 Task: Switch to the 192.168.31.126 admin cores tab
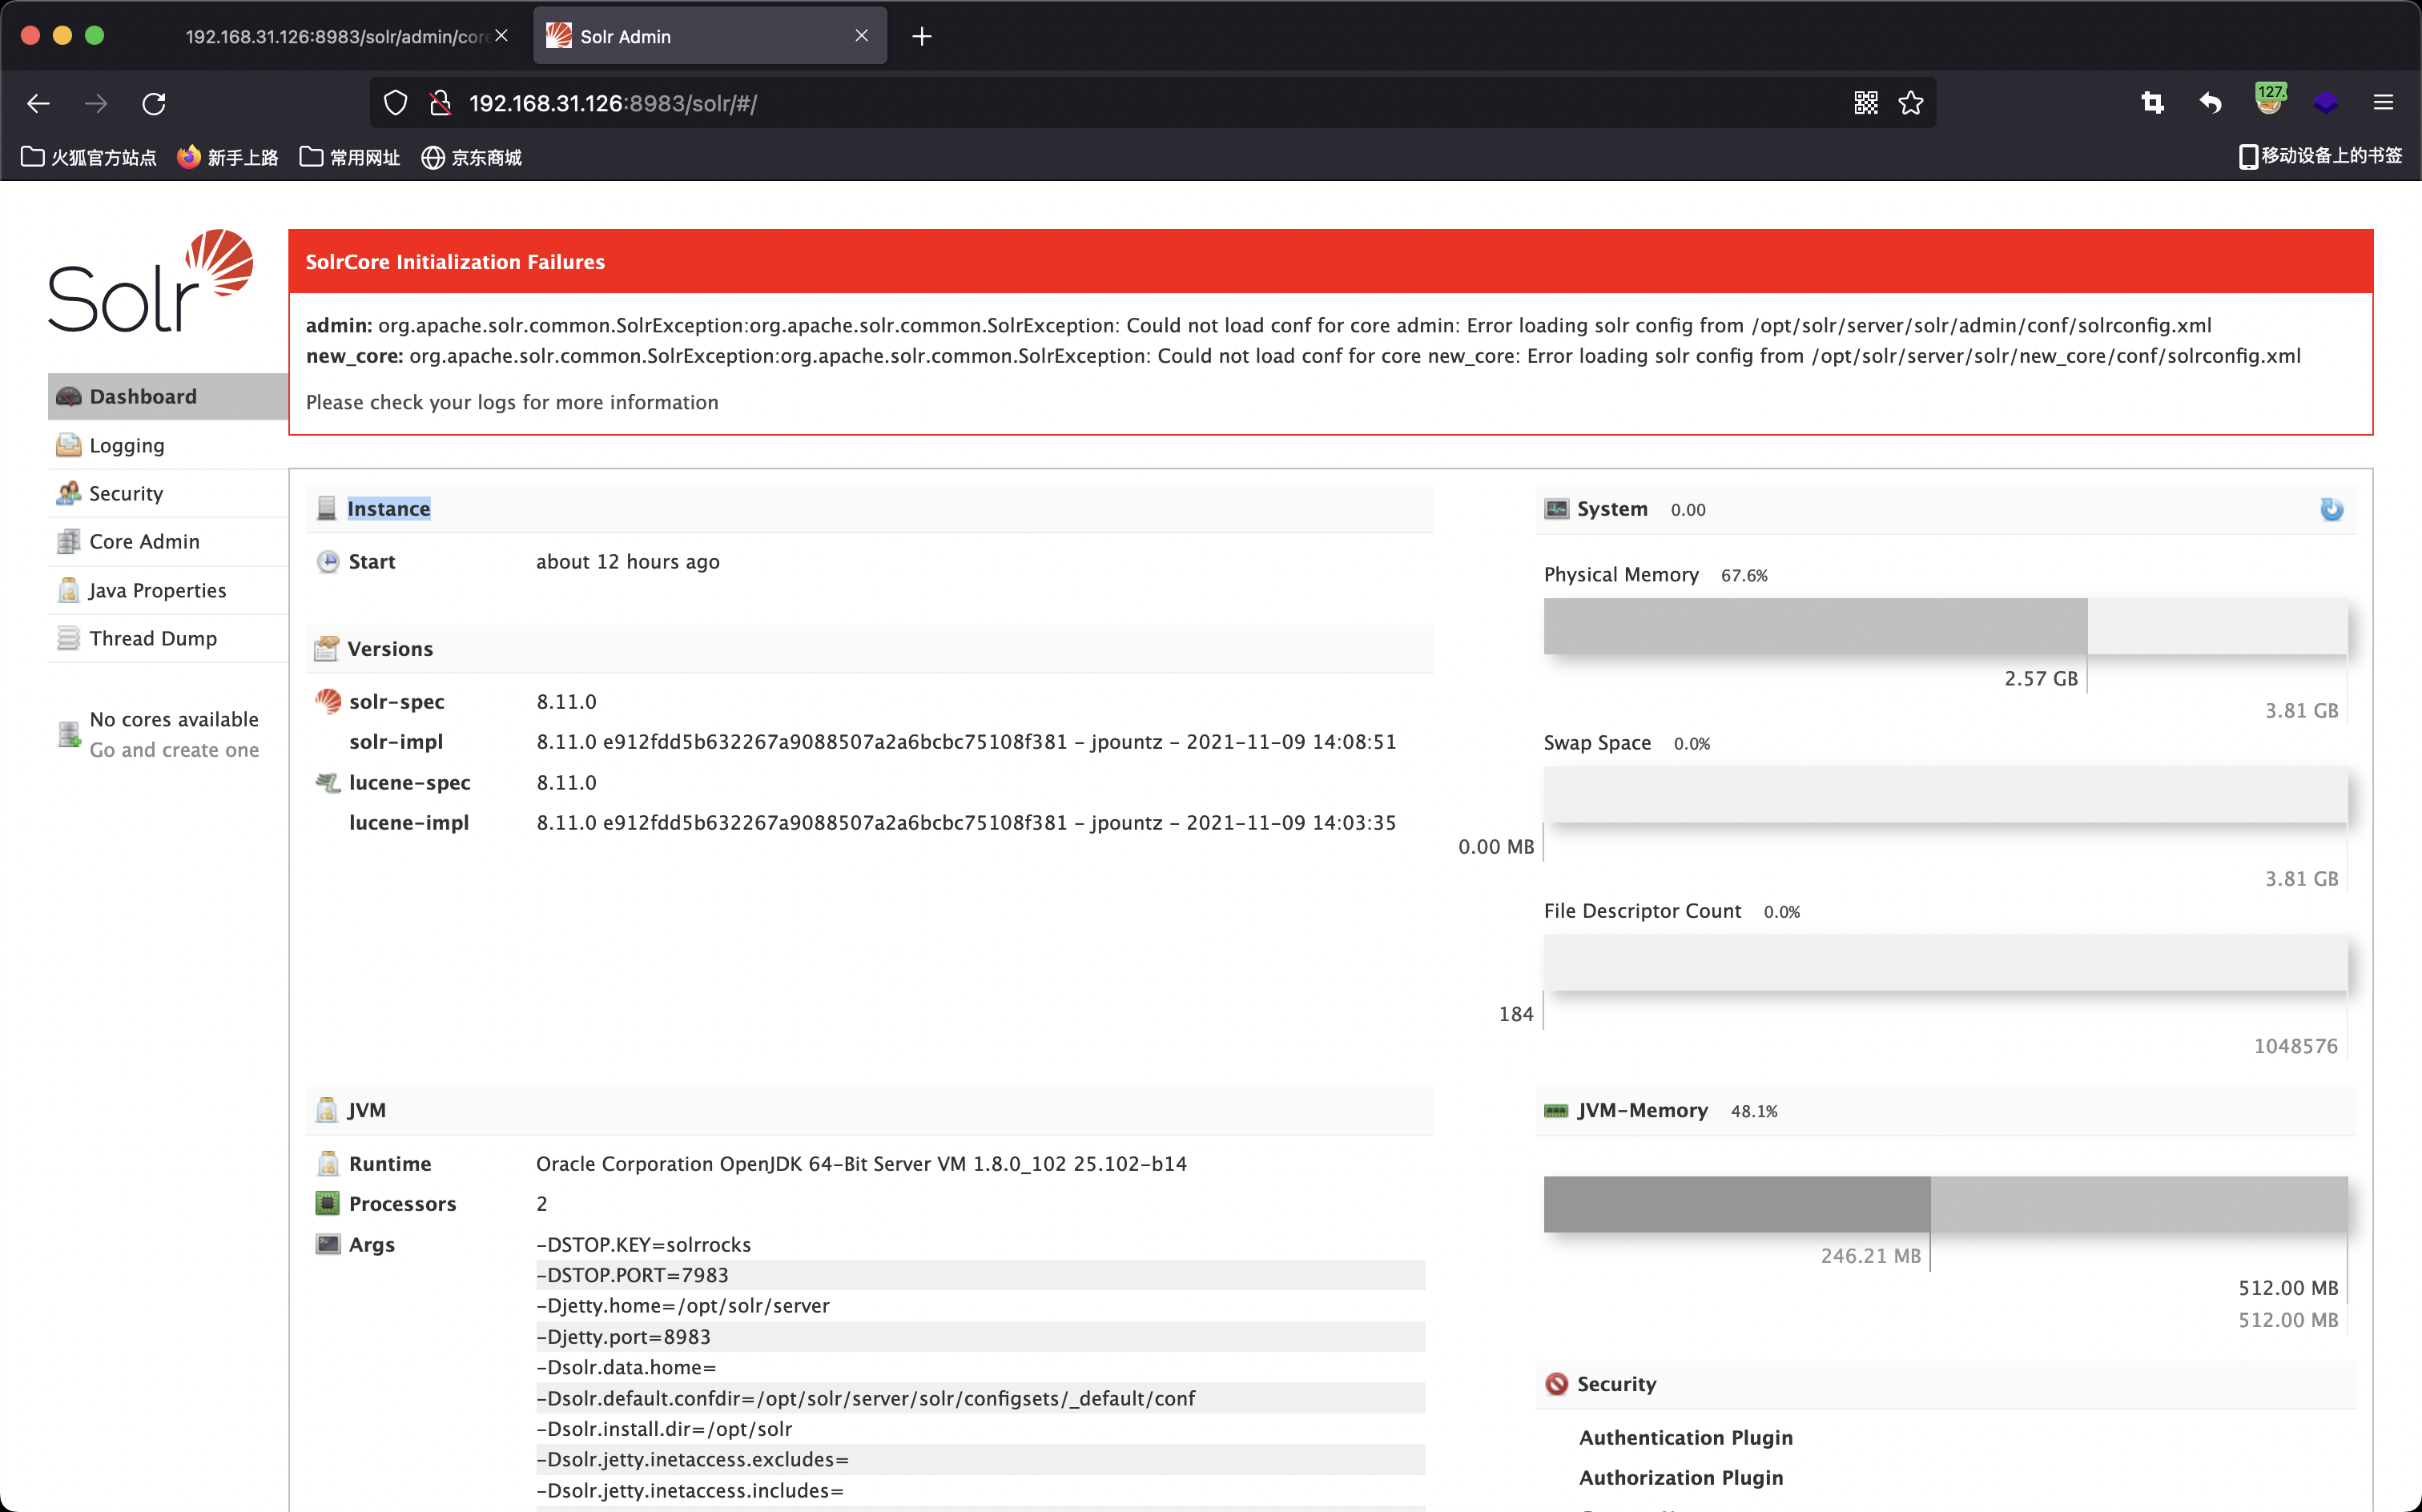click(335, 36)
